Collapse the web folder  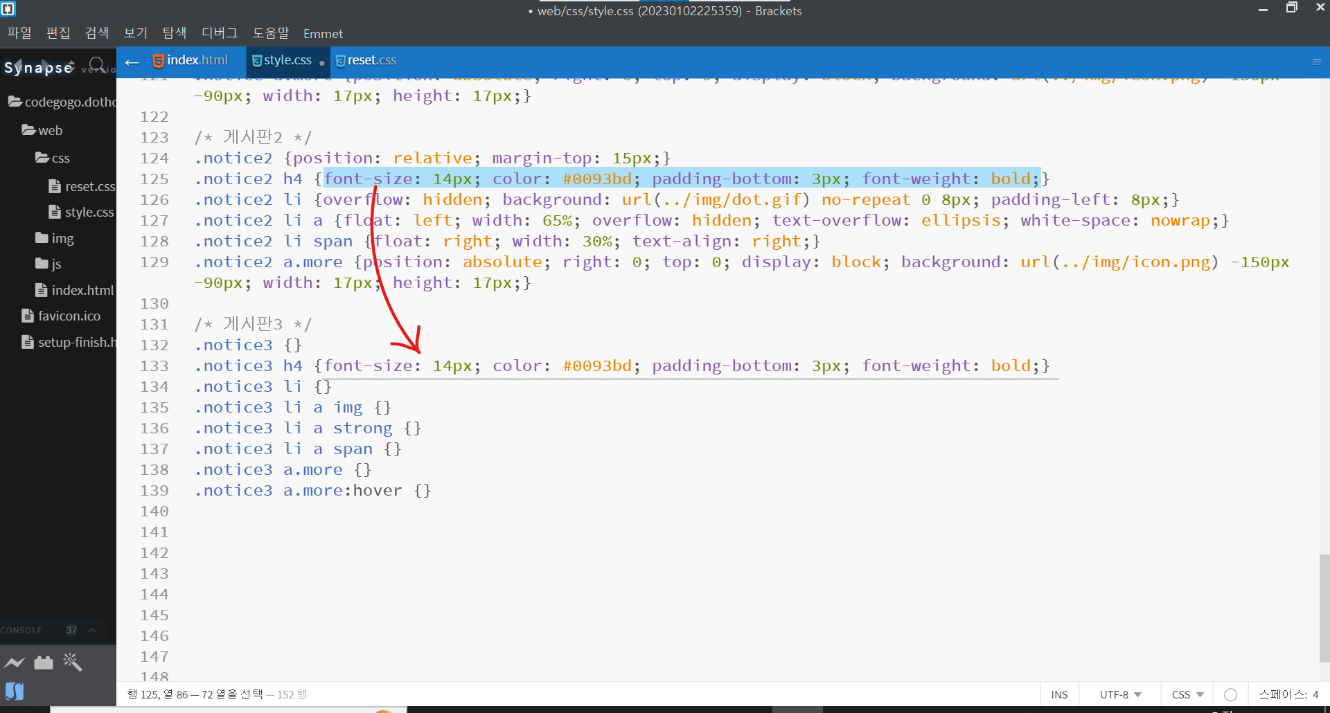42,130
